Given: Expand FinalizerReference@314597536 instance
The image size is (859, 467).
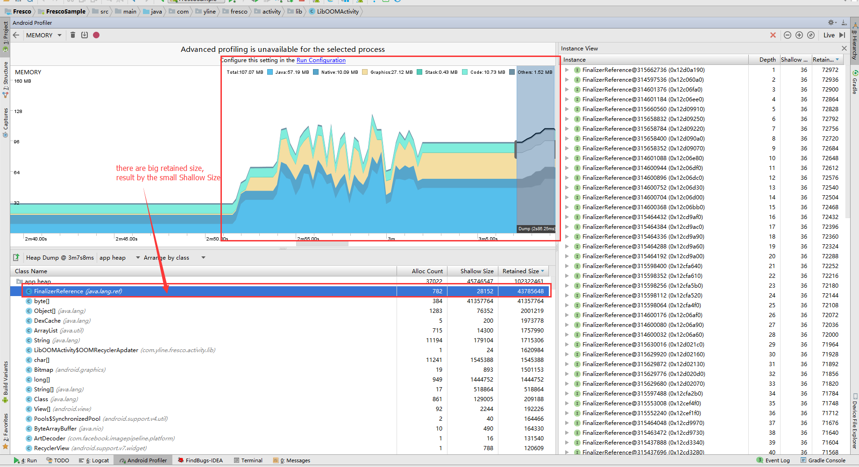Looking at the screenshot, I should (567, 80).
